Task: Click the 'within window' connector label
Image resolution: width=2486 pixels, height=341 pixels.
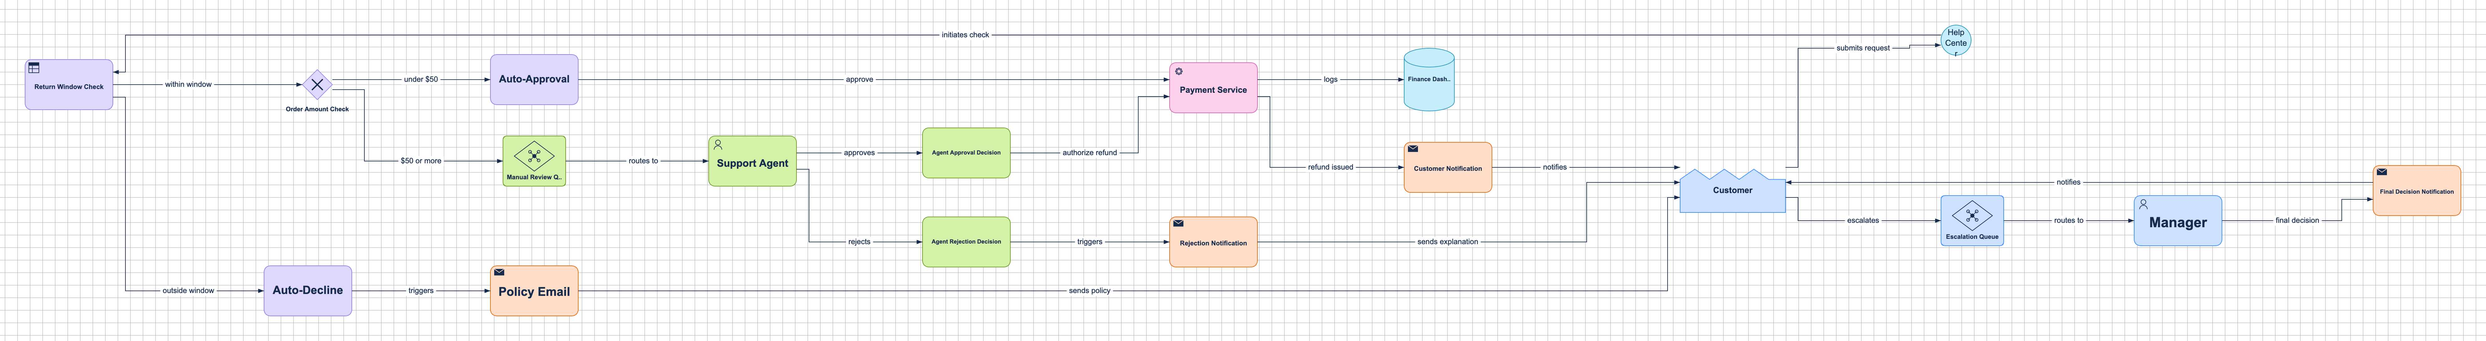Action: [188, 85]
